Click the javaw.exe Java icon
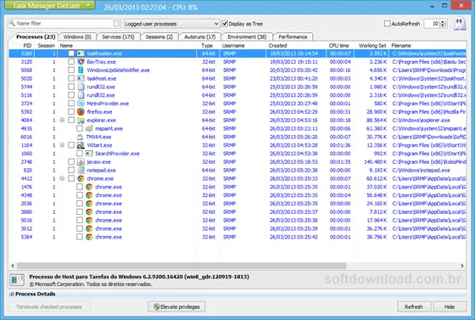475x320 pixels. click(x=81, y=162)
